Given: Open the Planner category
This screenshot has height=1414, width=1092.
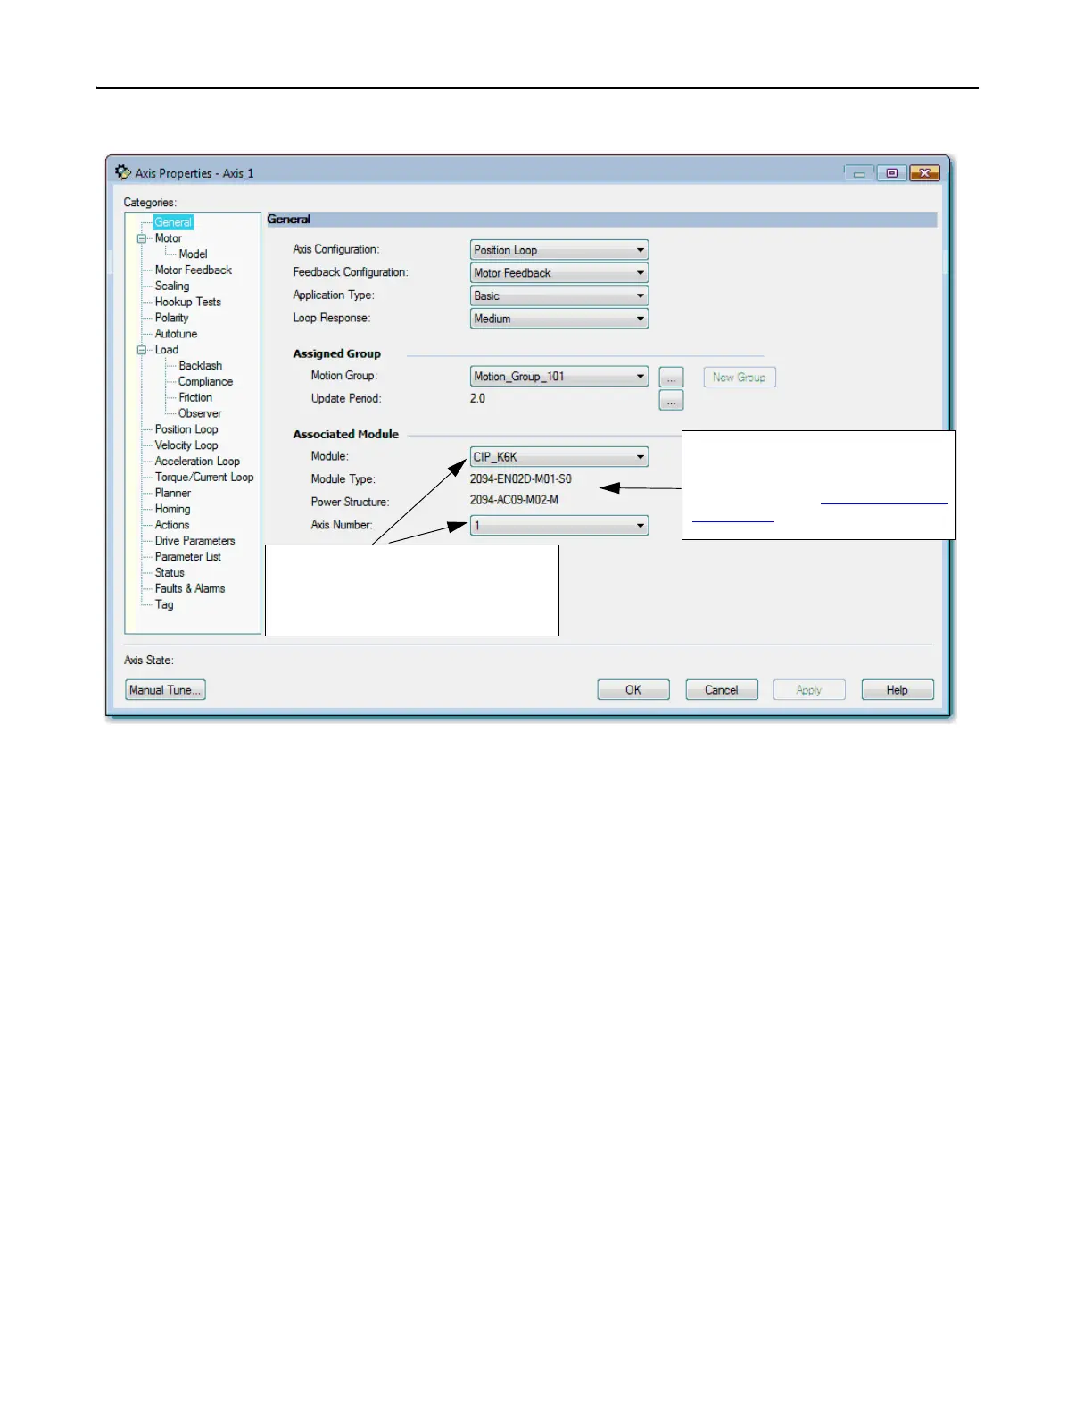Looking at the screenshot, I should point(172,494).
